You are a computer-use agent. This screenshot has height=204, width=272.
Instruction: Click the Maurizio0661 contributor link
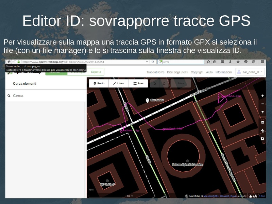209,196
